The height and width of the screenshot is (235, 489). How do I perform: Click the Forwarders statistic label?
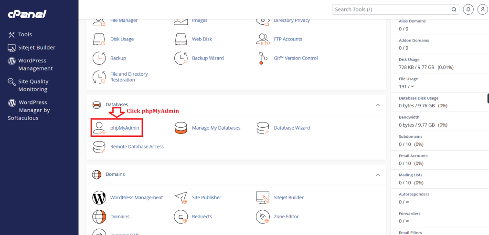coord(409,214)
